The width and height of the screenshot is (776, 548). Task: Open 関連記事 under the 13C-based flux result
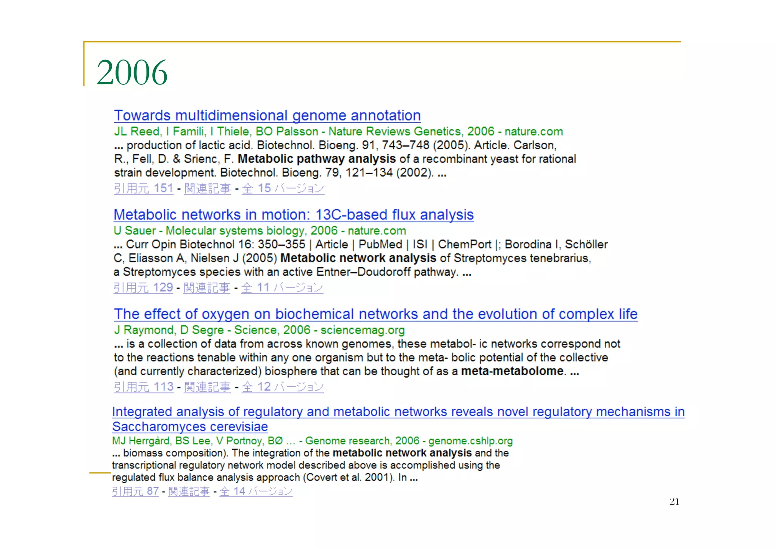click(207, 287)
